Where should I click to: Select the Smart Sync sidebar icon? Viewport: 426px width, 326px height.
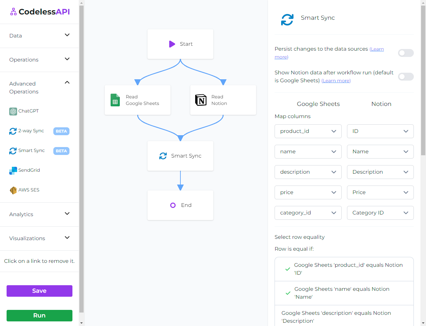pos(13,151)
